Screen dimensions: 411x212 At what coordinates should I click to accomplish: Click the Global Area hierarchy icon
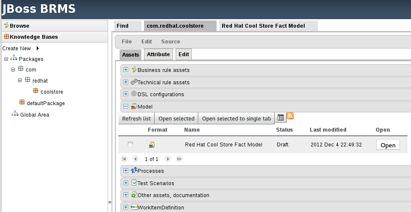[15, 114]
